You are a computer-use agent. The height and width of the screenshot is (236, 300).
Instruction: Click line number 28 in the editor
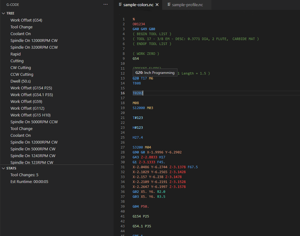123,152
